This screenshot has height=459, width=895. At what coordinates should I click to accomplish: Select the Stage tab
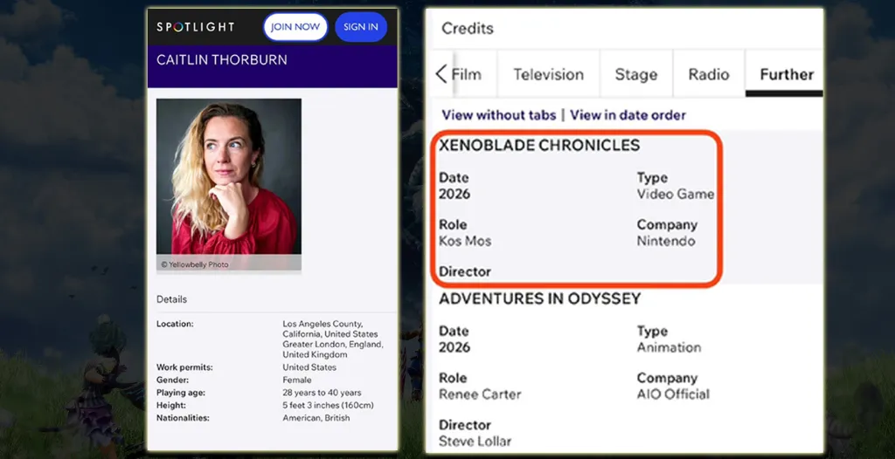pos(635,74)
